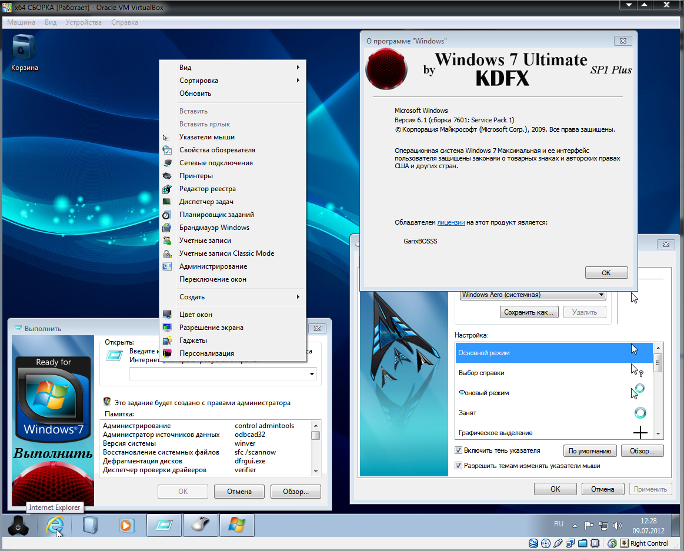Click VirtualBox hard disk status icon

point(533,543)
